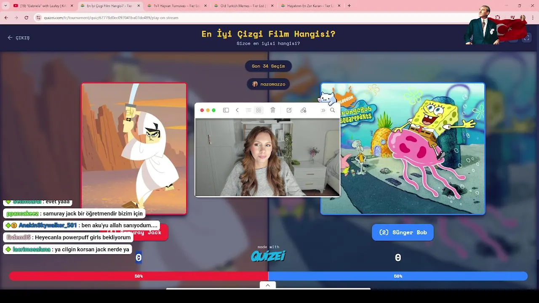Click blue 50% vote bar
The image size is (539, 303).
click(398, 276)
